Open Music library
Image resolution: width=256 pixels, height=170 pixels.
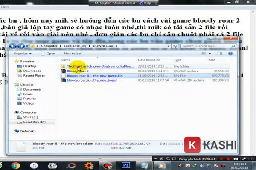click(x=28, y=94)
